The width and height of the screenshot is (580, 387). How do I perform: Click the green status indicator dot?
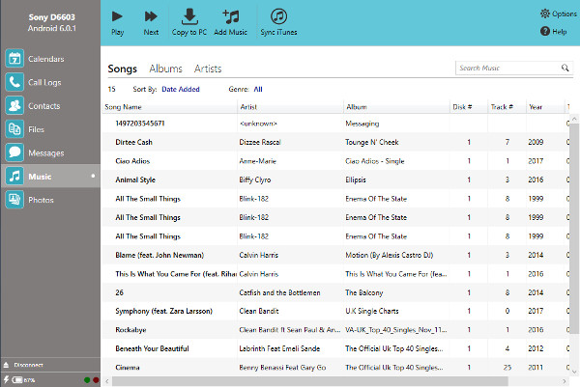(87, 380)
